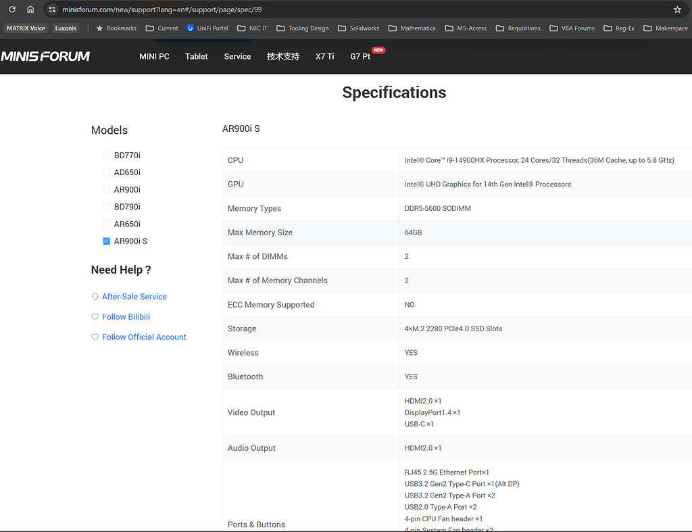Open the Tooling Design bookmarks folder
The image size is (692, 532).
tap(302, 28)
